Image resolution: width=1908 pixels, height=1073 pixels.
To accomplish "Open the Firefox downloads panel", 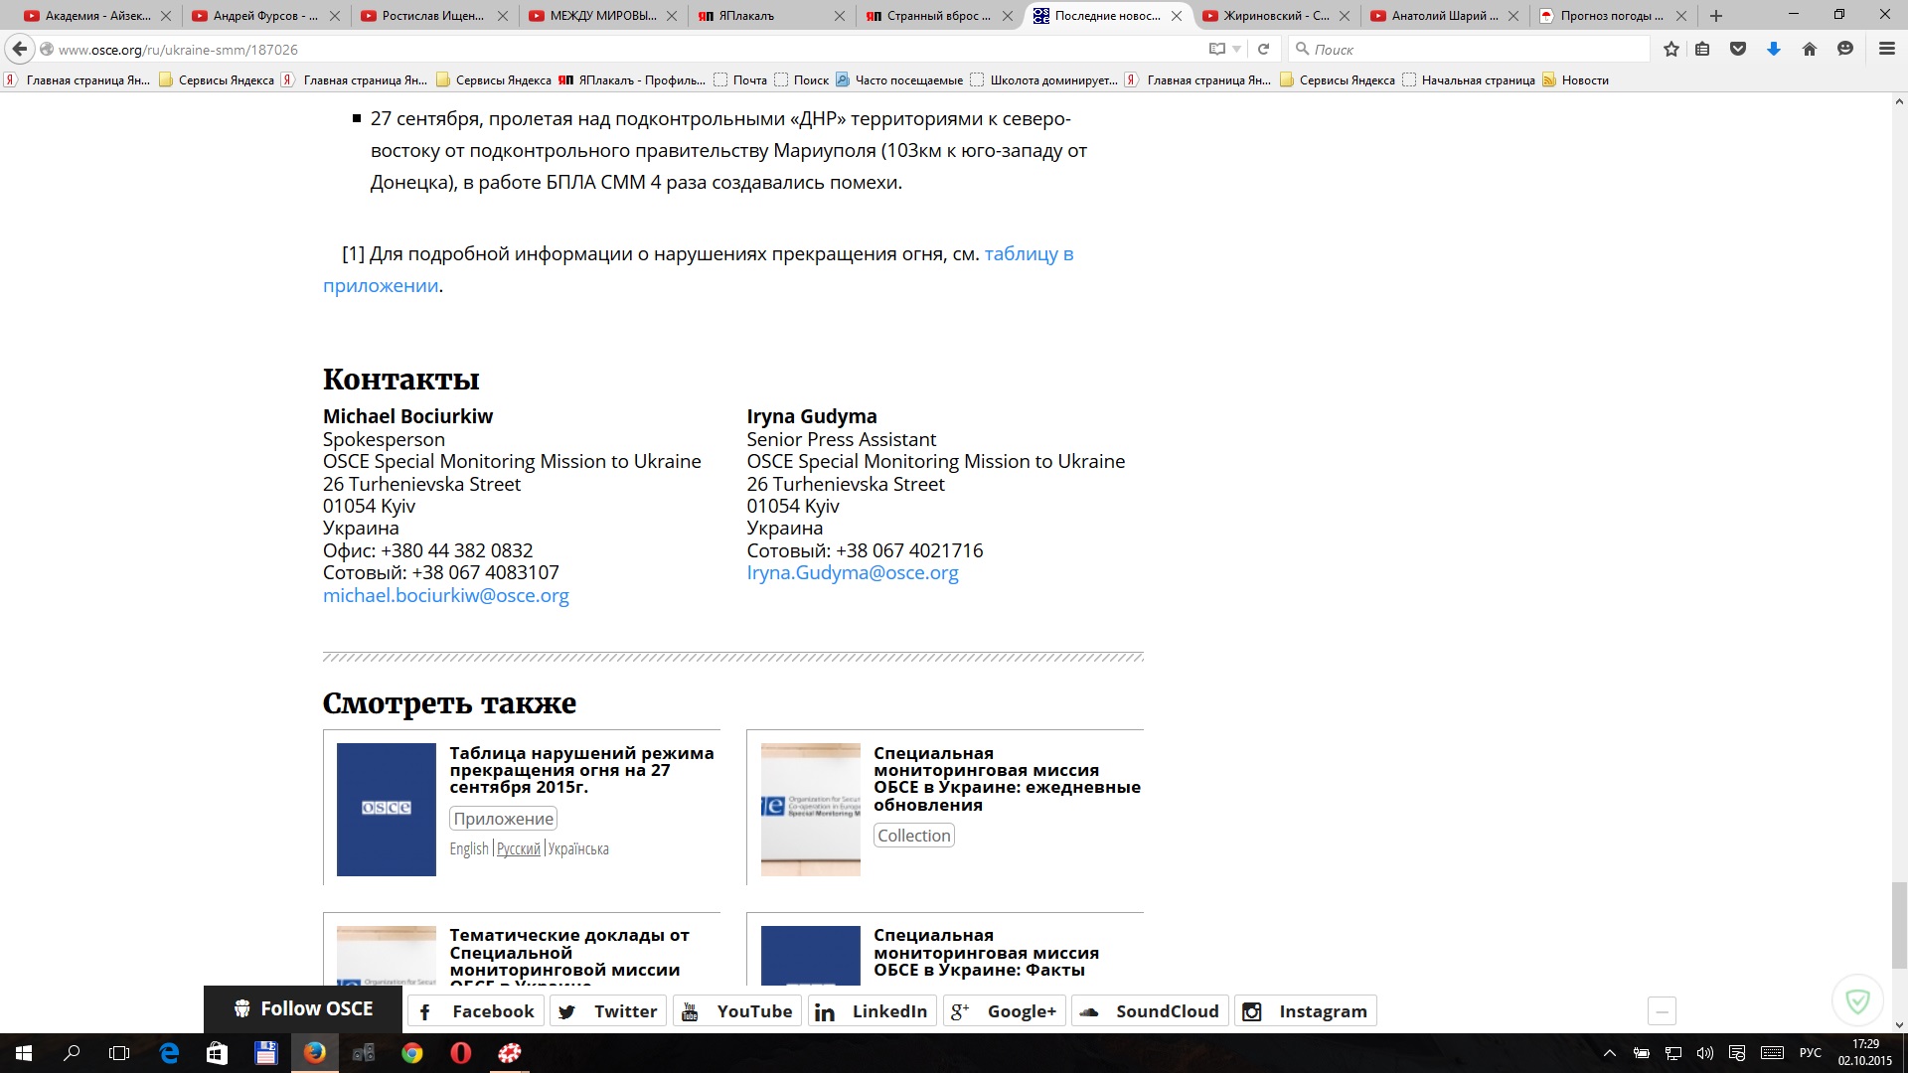I will (x=1774, y=49).
